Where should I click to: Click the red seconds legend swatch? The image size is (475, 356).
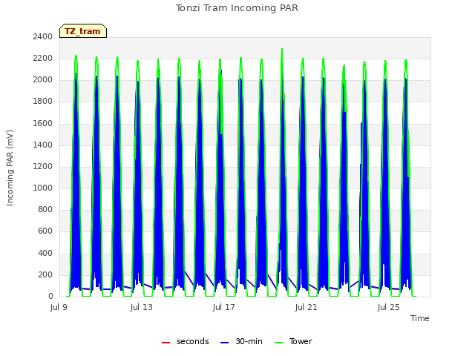point(166,343)
